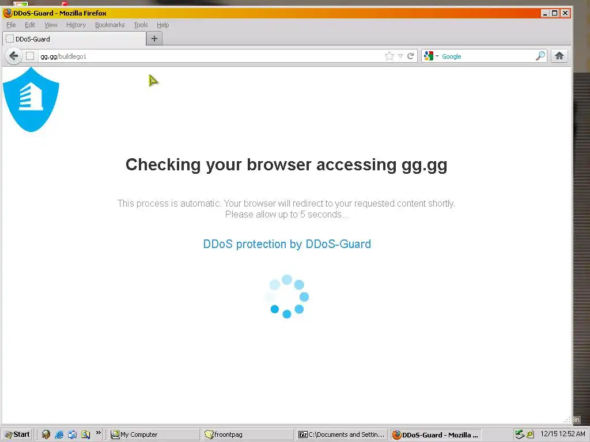The image size is (590, 442).
Task: Click the 12/15 12:52 AM taskbar clock
Action: pos(562,434)
